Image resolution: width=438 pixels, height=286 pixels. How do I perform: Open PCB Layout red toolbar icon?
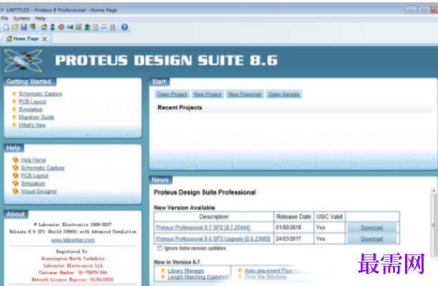click(x=61, y=27)
